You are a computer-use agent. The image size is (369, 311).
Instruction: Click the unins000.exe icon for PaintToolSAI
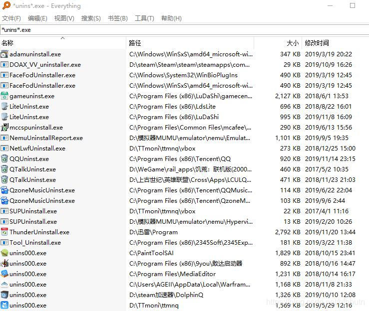click(x=4, y=253)
